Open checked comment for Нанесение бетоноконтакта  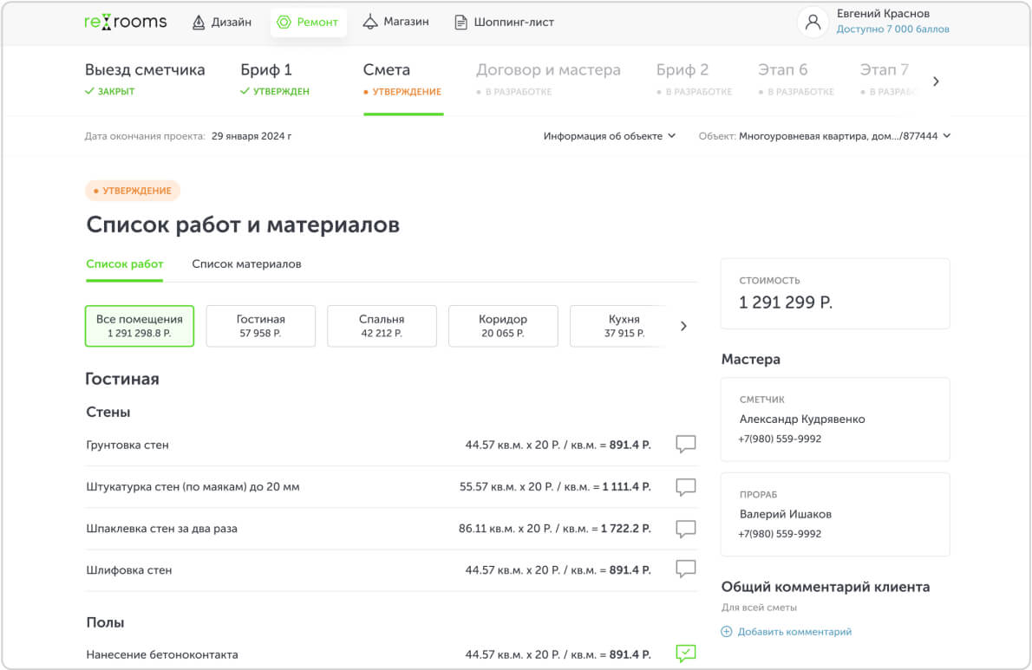pos(685,654)
